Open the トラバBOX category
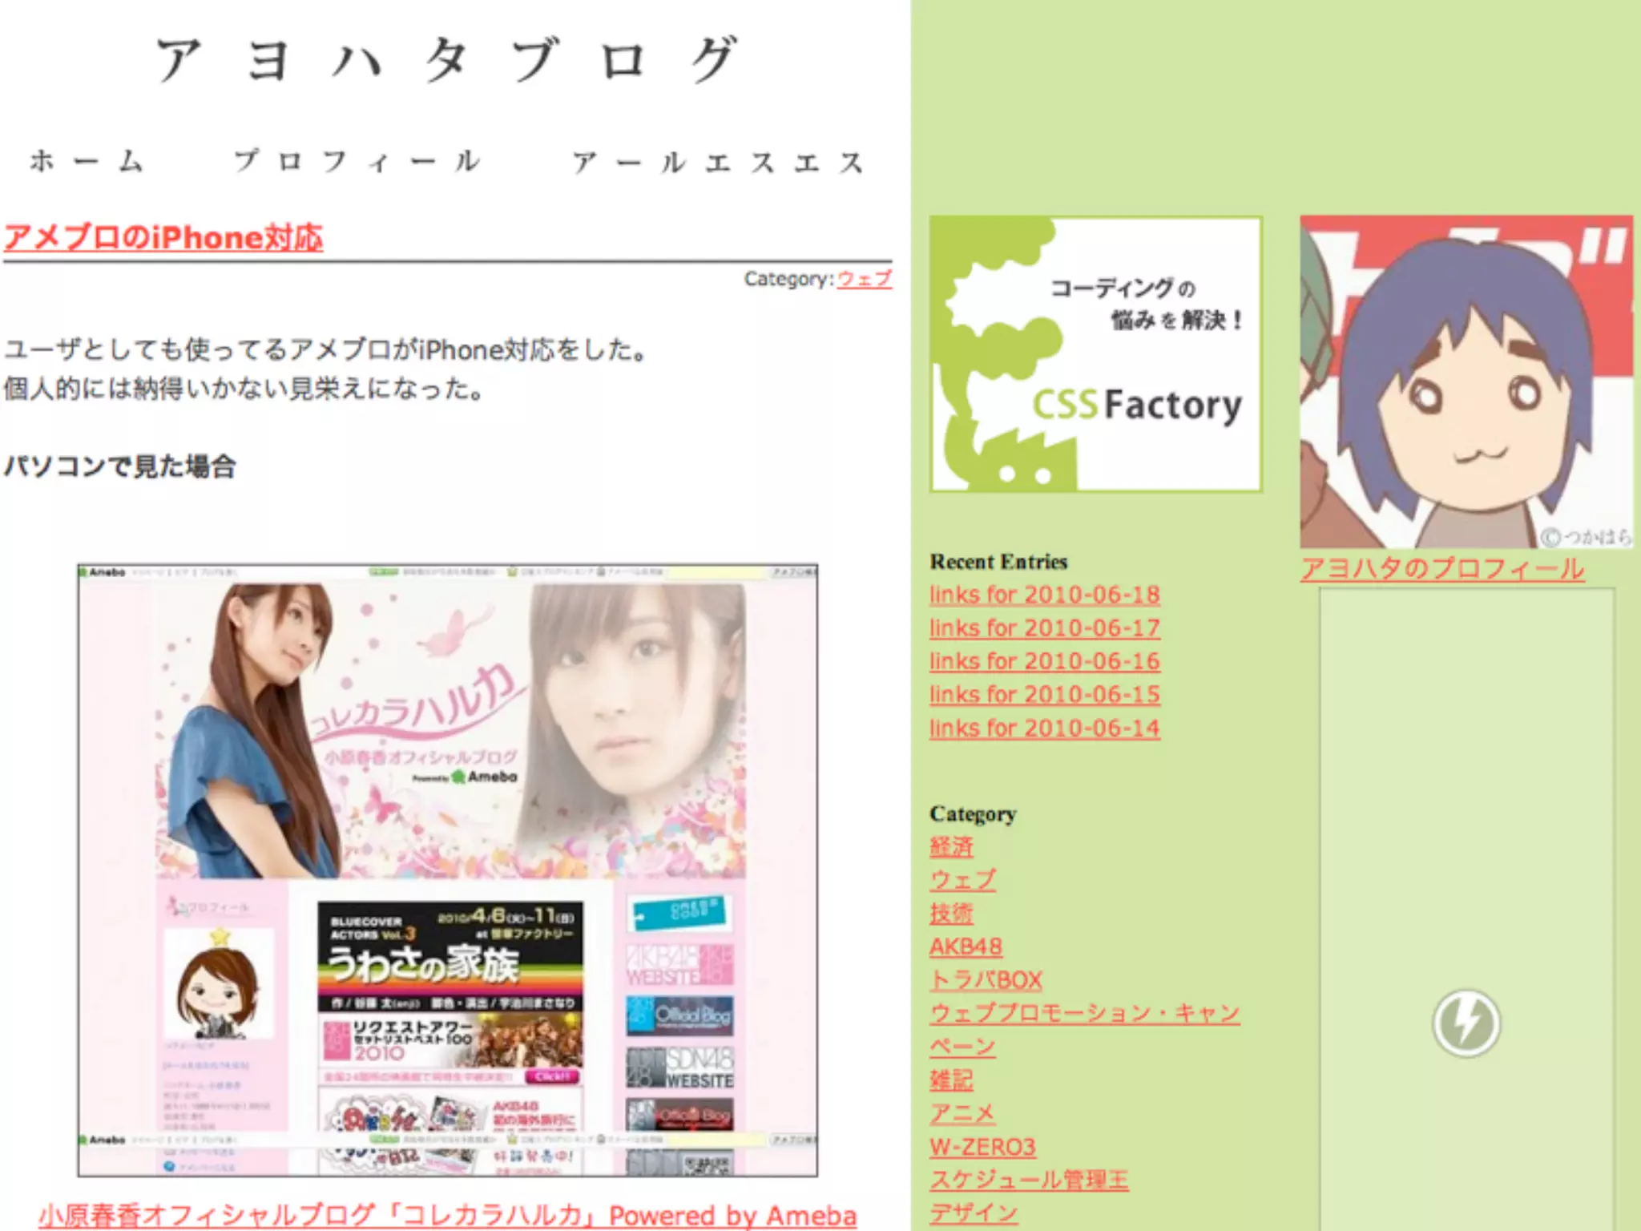Screen dimensions: 1641x1231 point(986,980)
